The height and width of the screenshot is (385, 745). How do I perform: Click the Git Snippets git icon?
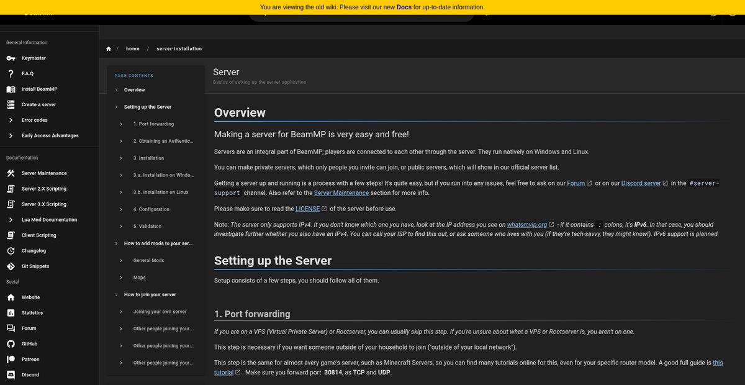coord(11,266)
